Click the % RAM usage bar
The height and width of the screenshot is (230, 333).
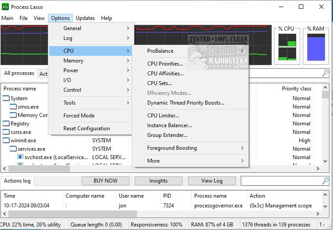coord(316,47)
